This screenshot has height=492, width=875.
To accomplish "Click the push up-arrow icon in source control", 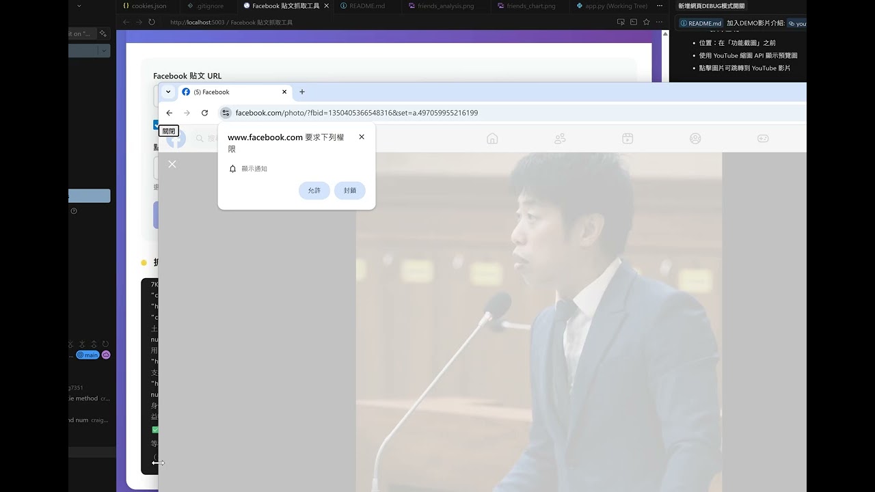I will (94, 344).
